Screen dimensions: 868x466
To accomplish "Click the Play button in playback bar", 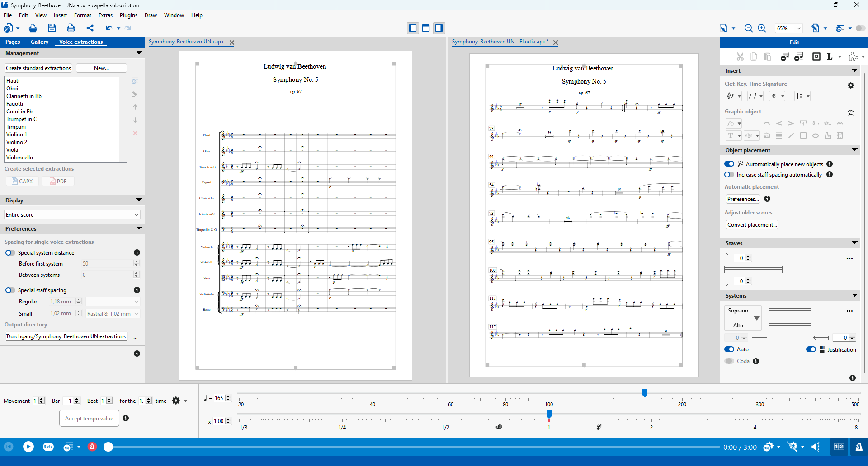I will click(x=28, y=447).
